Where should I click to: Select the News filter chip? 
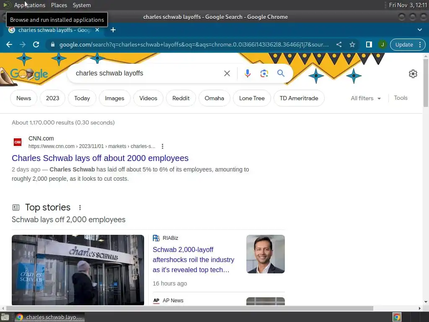click(x=23, y=98)
